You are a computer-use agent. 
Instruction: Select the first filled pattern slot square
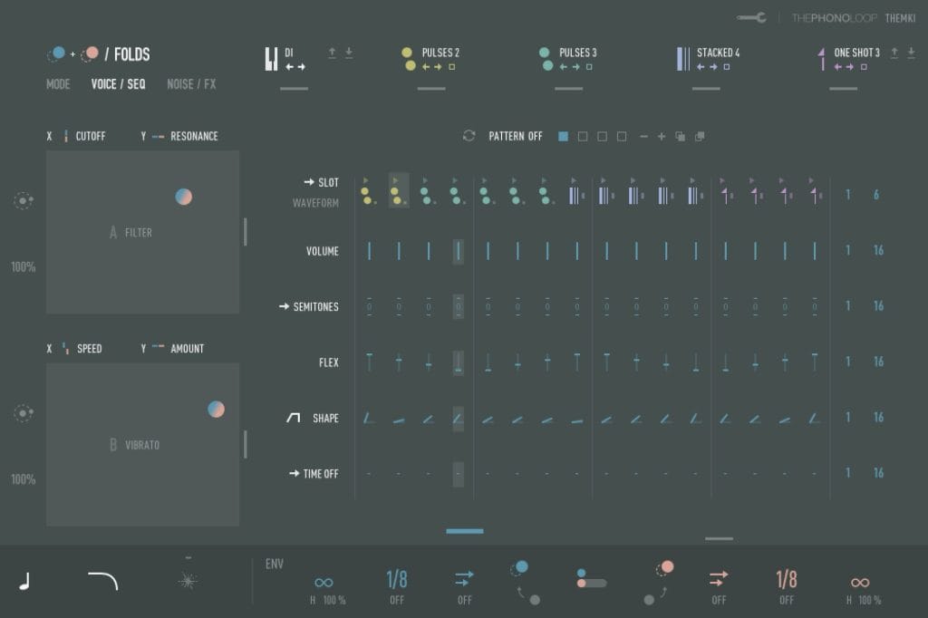click(563, 137)
